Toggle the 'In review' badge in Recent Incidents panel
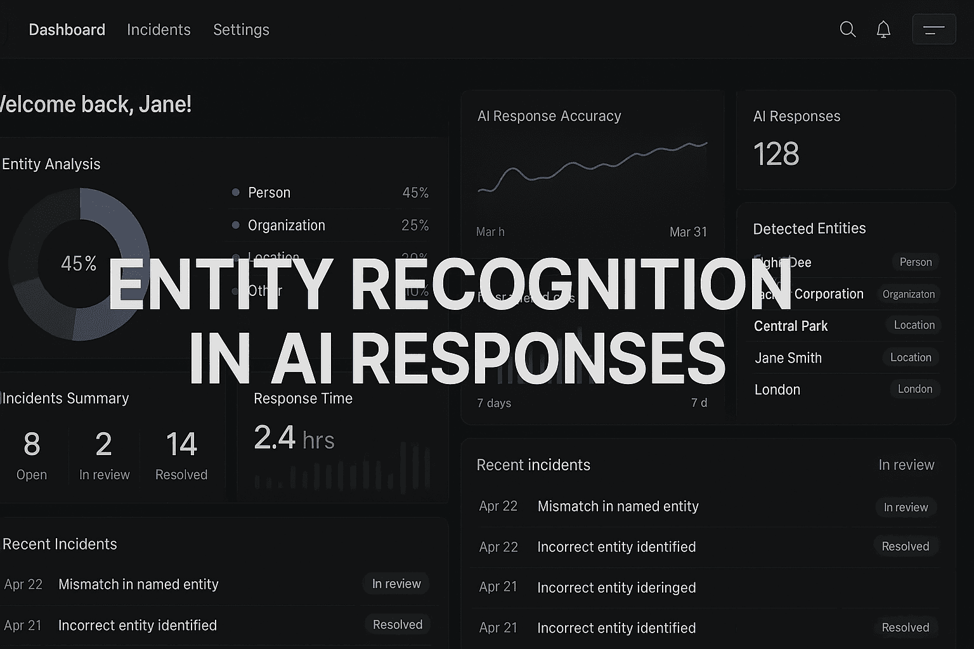 (x=396, y=583)
